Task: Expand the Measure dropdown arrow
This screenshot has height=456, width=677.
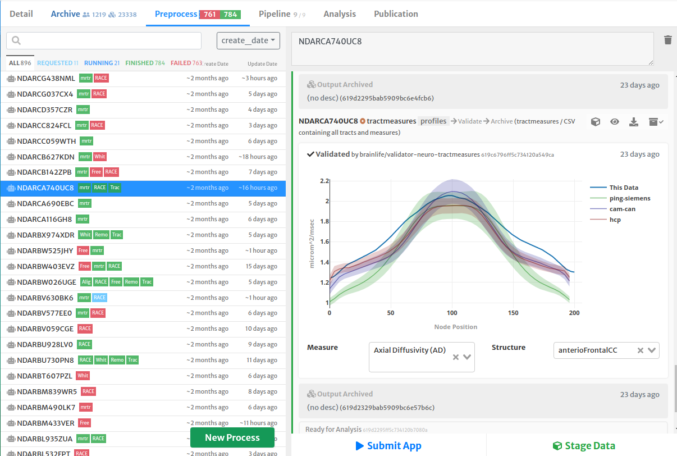Action: 467,357
